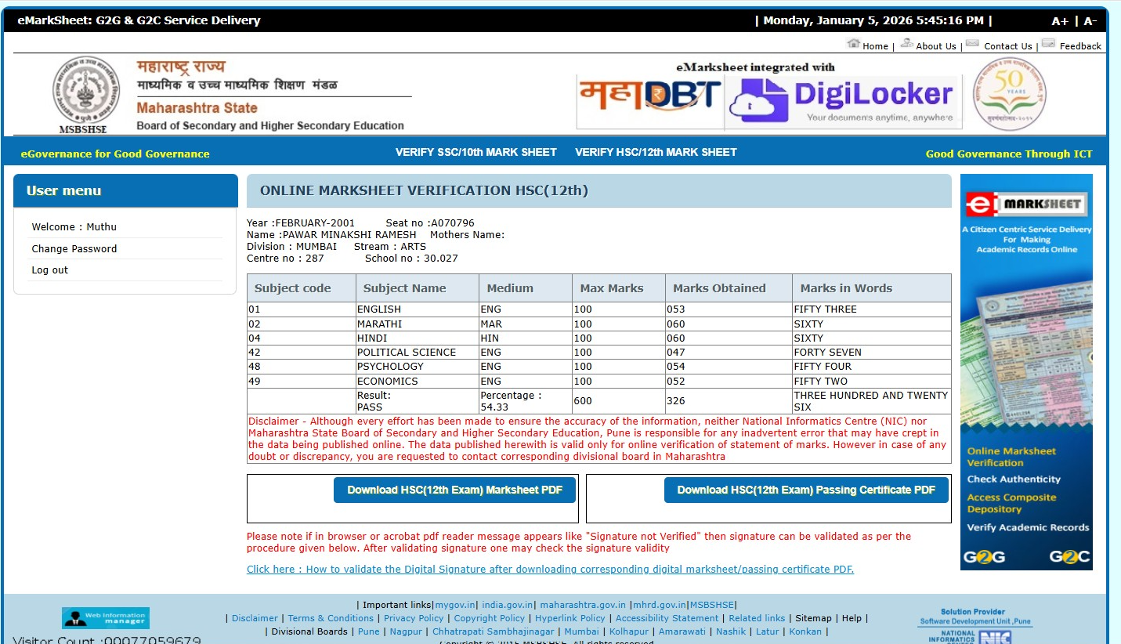Open the Hyperlink Policy link
Screen dimensions: 1121x644
[570, 618]
